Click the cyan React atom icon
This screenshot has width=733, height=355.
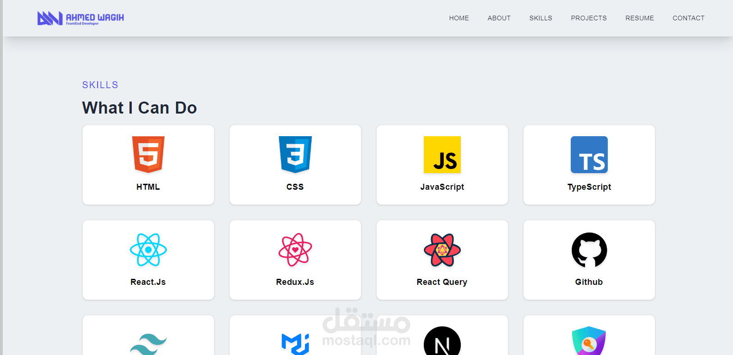click(x=148, y=250)
